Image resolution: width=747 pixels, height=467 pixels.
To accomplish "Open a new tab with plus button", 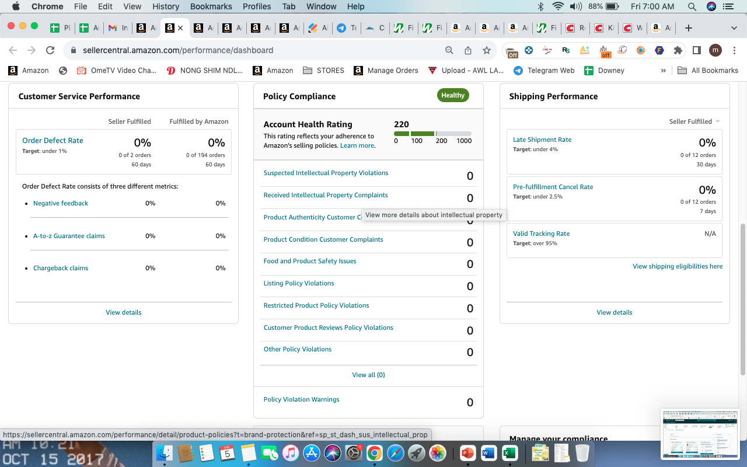I will point(689,28).
